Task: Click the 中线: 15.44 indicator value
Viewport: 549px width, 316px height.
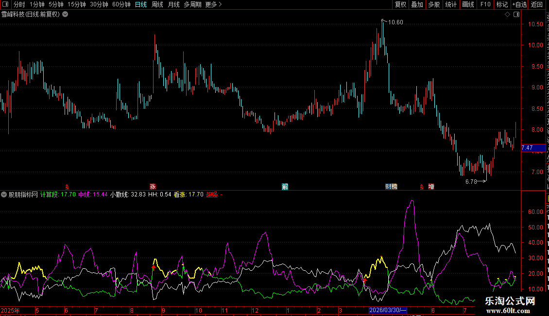Action: (93, 194)
